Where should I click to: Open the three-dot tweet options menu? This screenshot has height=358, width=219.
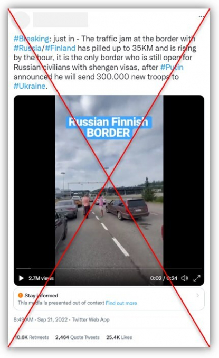coord(201,17)
